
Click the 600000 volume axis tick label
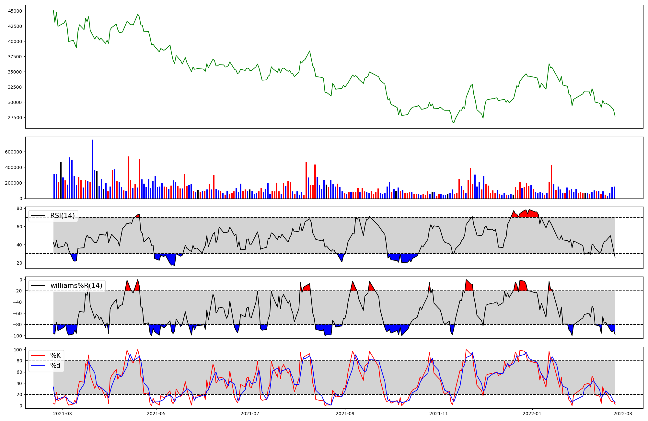(x=14, y=152)
